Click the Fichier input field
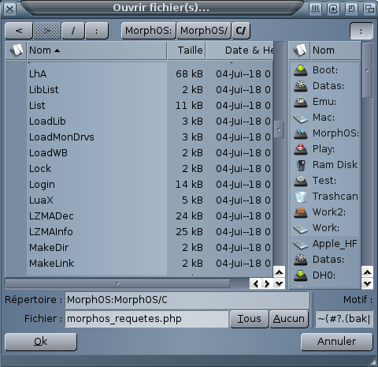The image size is (378, 367). (x=146, y=319)
